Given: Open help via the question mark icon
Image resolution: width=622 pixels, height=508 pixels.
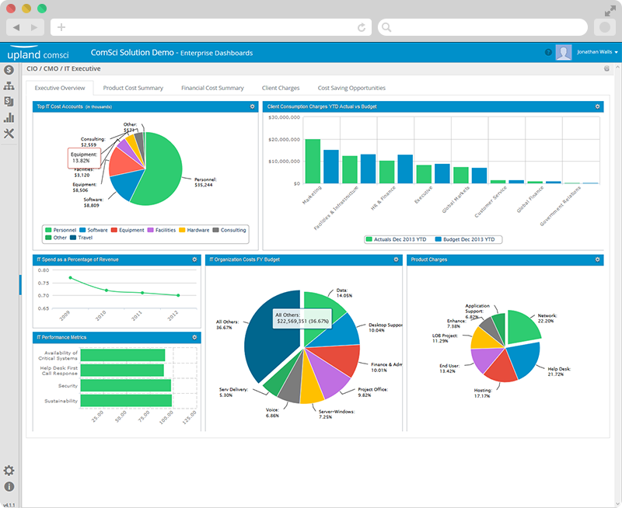Looking at the screenshot, I should pos(549,52).
